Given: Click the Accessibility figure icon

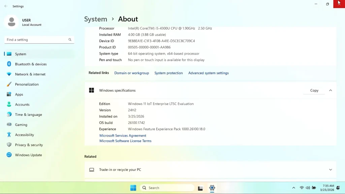Looking at the screenshot, I should (x=9, y=135).
